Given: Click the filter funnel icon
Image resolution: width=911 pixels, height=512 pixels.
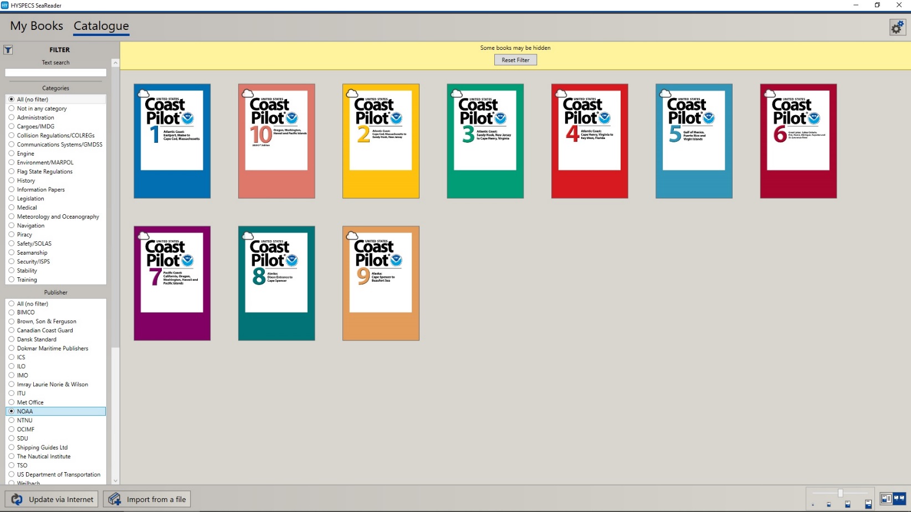Looking at the screenshot, I should coord(8,50).
